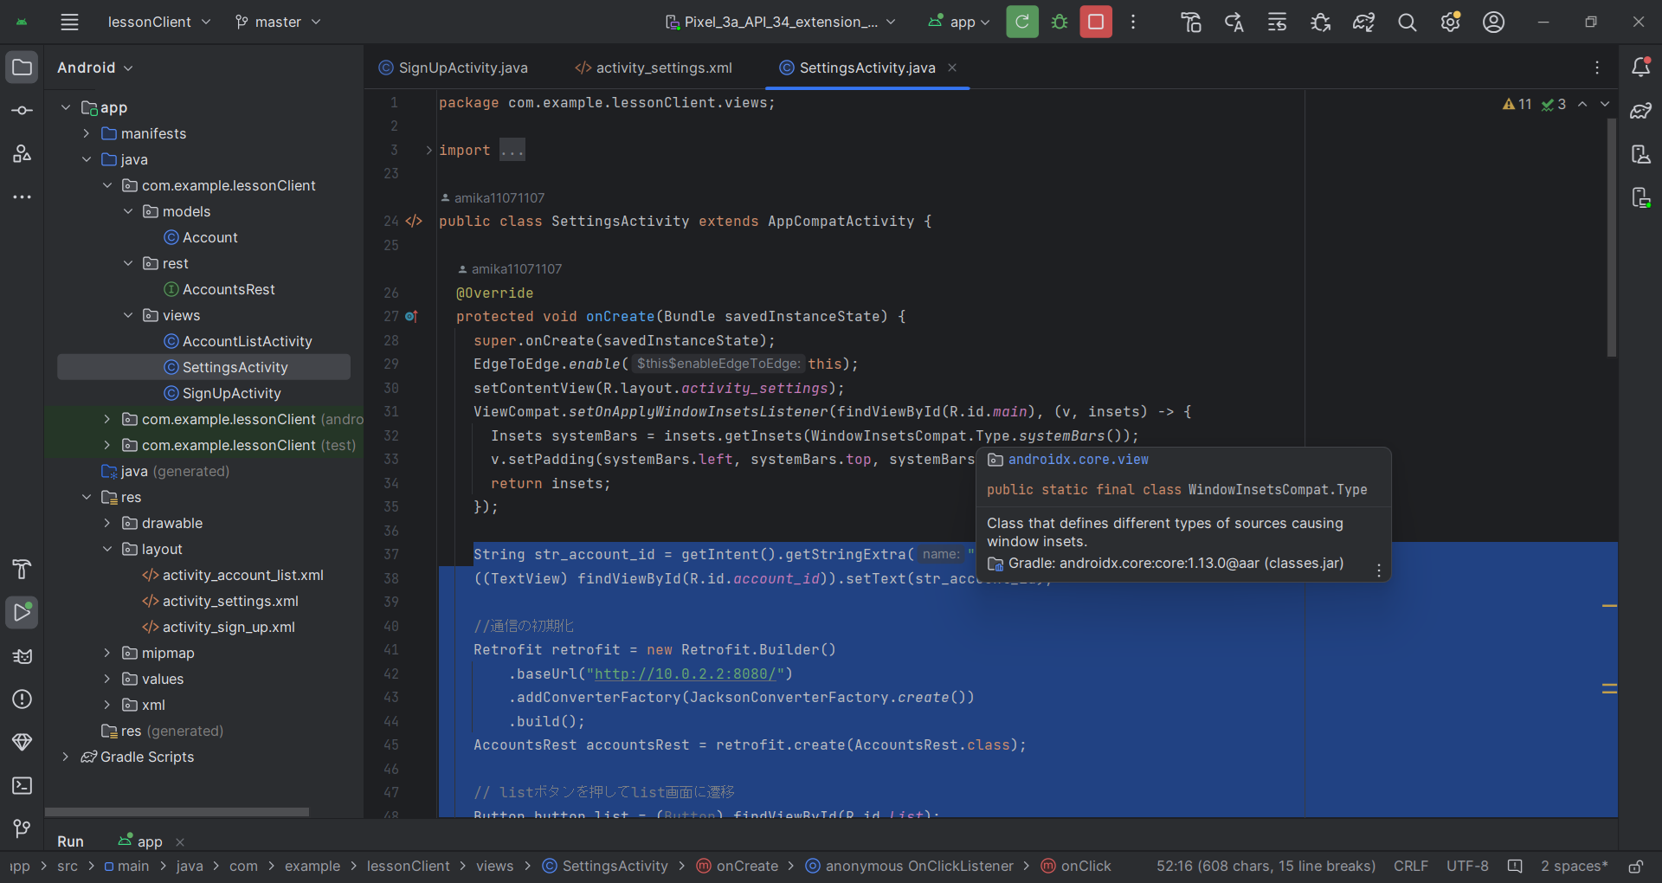Switch Android project view dropdown
This screenshot has width=1662, height=883.
[95, 68]
